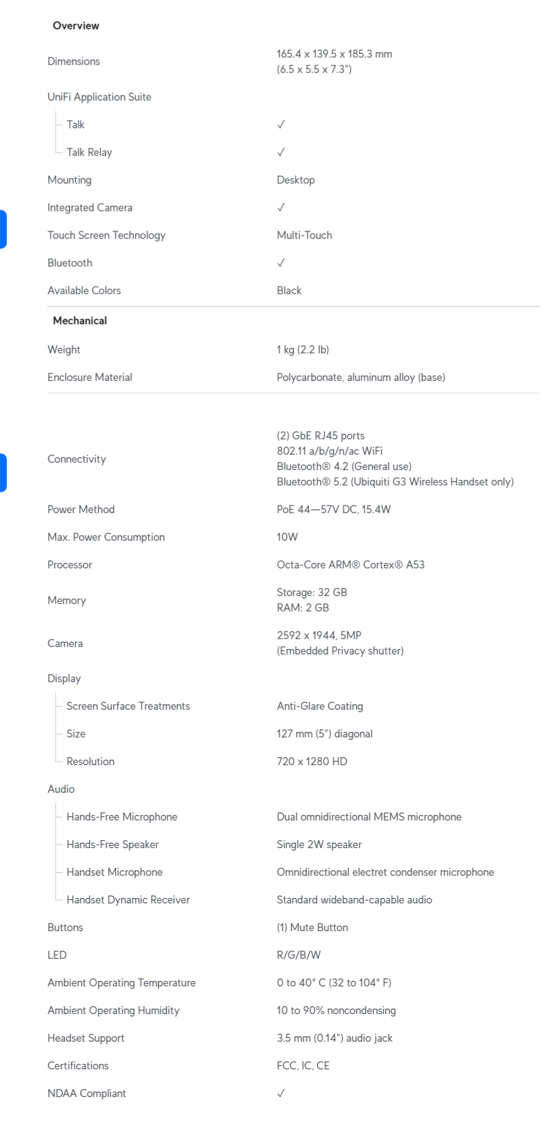Click the Talk Relay checkmark icon
The width and height of the screenshot is (547, 1121).
(x=281, y=152)
